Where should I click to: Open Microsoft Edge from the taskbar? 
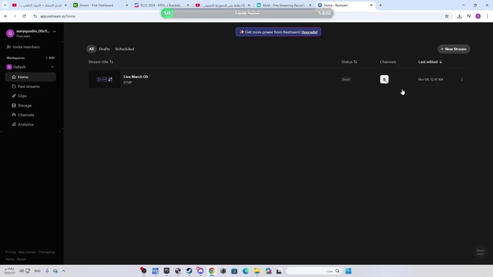[x=246, y=271]
